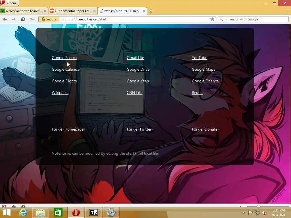The width and height of the screenshot is (291, 218).
Task: Open the tab list dropdown arrow
Action: (288, 11)
